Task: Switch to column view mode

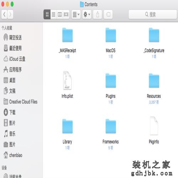Action: coord(60,14)
